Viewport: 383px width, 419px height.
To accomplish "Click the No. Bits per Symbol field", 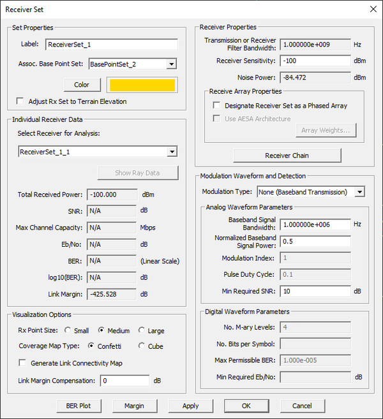I will click(x=315, y=344).
